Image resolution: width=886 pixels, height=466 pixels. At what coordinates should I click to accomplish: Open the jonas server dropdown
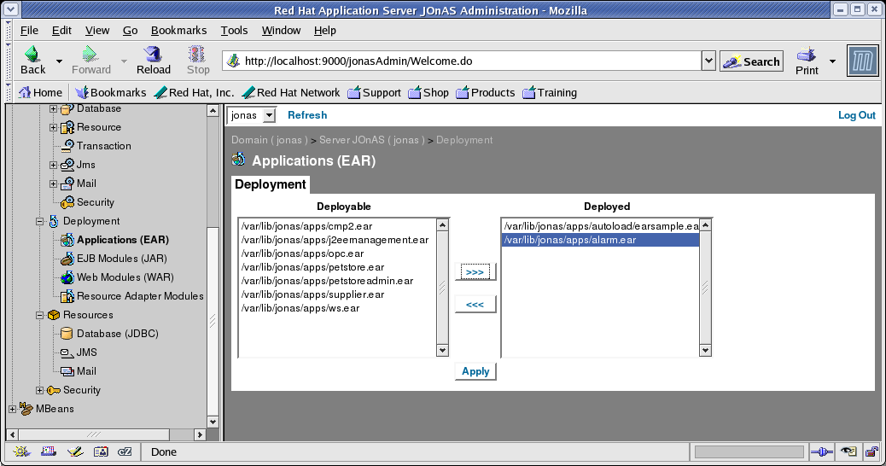[x=252, y=115]
